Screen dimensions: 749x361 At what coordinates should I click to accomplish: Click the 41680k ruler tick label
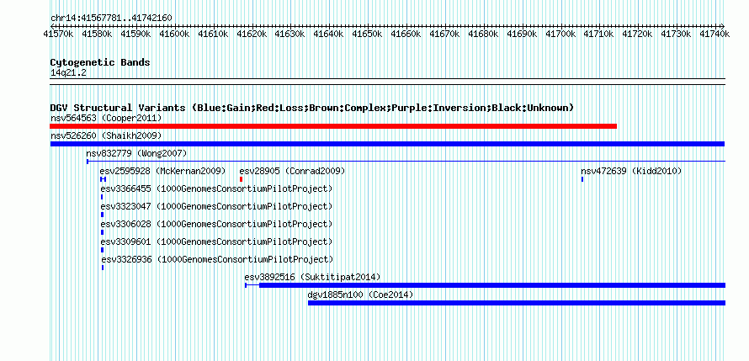[x=483, y=34]
